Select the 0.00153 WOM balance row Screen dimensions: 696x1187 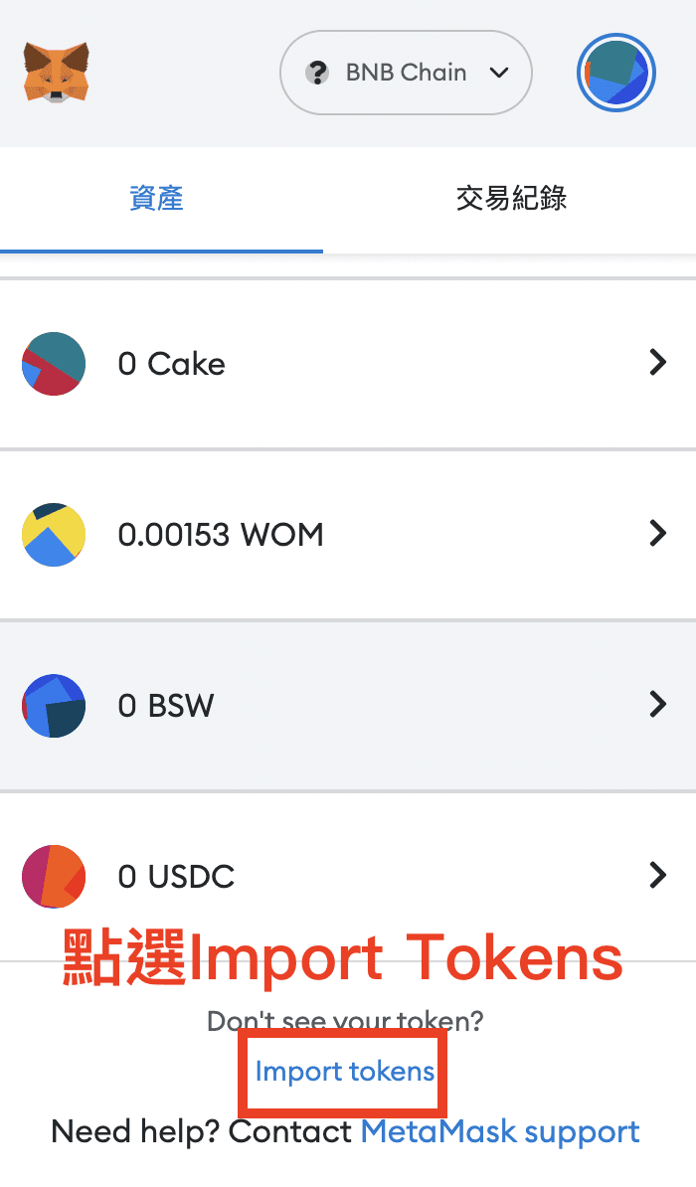pyautogui.click(x=348, y=535)
